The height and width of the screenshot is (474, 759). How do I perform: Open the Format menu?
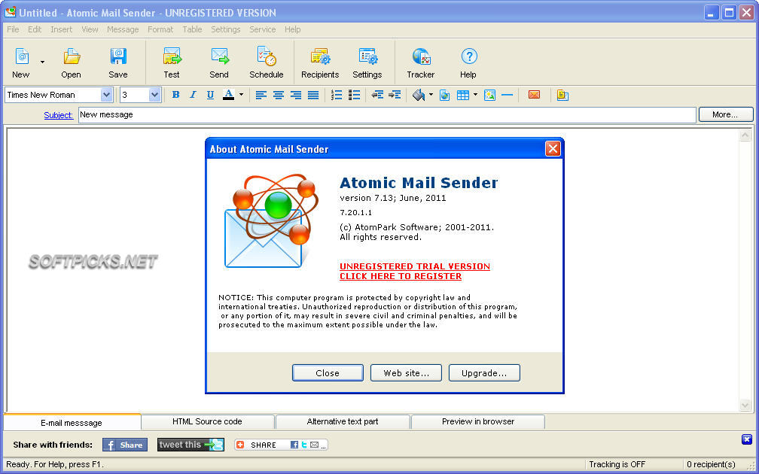pyautogui.click(x=160, y=29)
